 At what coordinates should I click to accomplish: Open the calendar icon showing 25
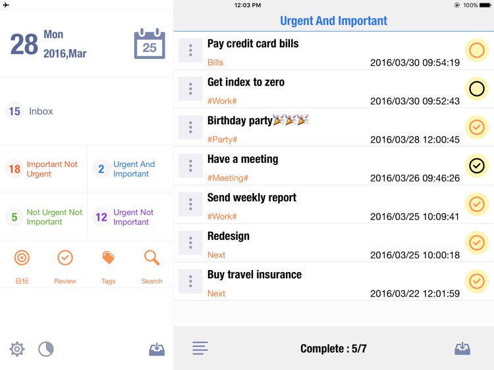point(150,43)
